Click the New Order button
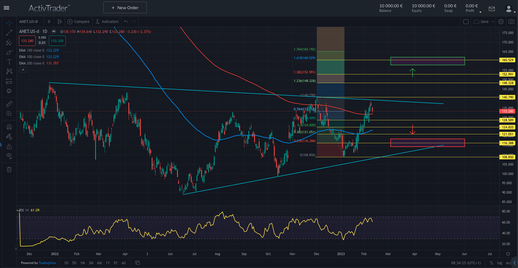This screenshot has height=268, width=518. click(x=125, y=8)
